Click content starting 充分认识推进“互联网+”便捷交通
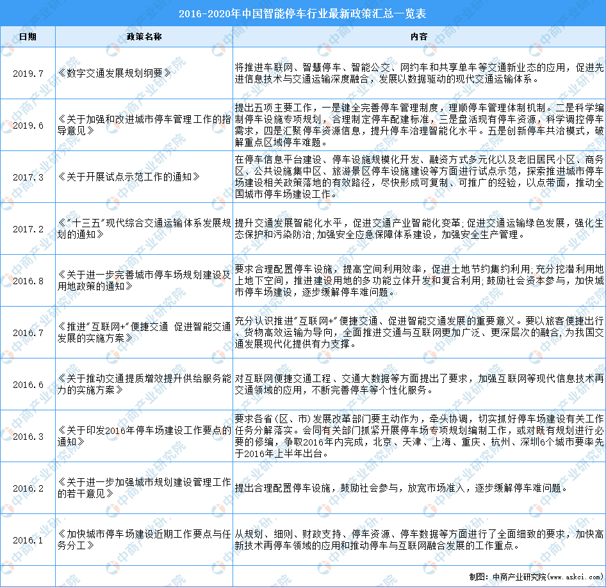 pyautogui.click(x=419, y=332)
